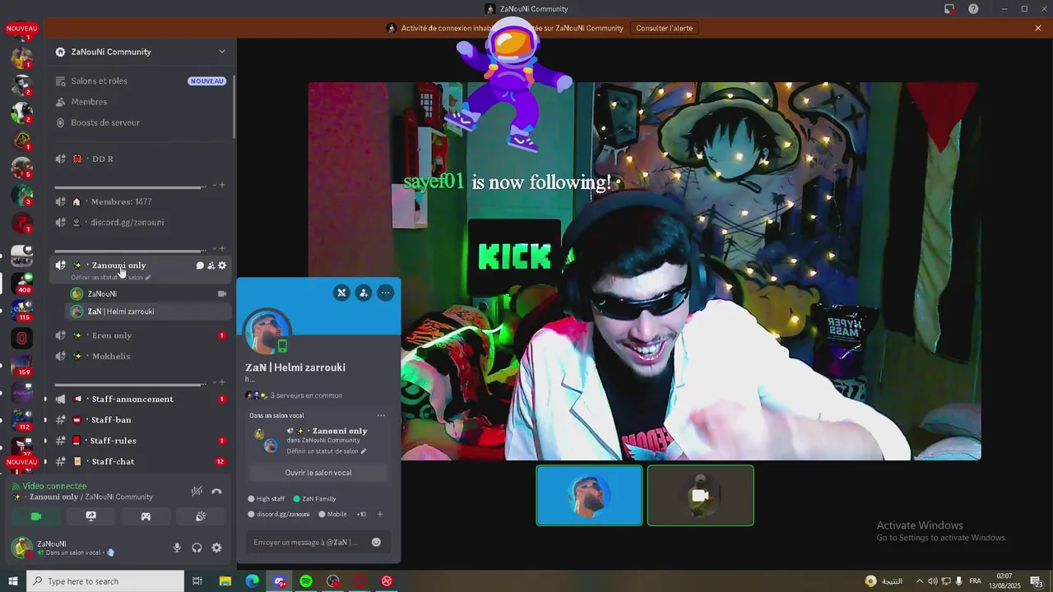Screen dimensions: 1053x592
Task: Open the more options menu in profile header
Action: click(x=385, y=293)
